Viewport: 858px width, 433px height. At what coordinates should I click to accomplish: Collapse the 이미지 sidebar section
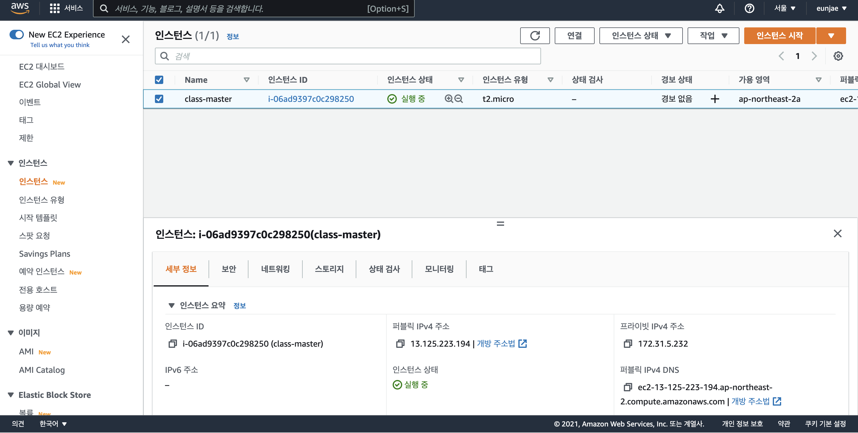pyautogui.click(x=11, y=332)
